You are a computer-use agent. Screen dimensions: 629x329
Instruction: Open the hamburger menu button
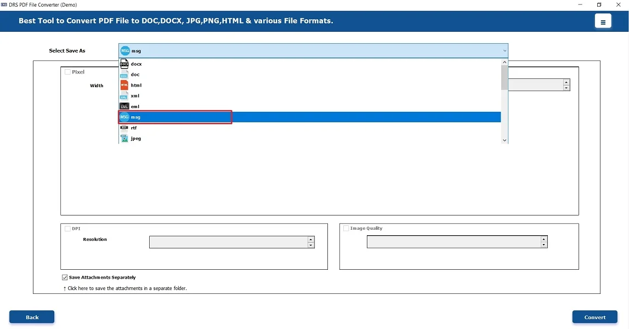tap(603, 22)
